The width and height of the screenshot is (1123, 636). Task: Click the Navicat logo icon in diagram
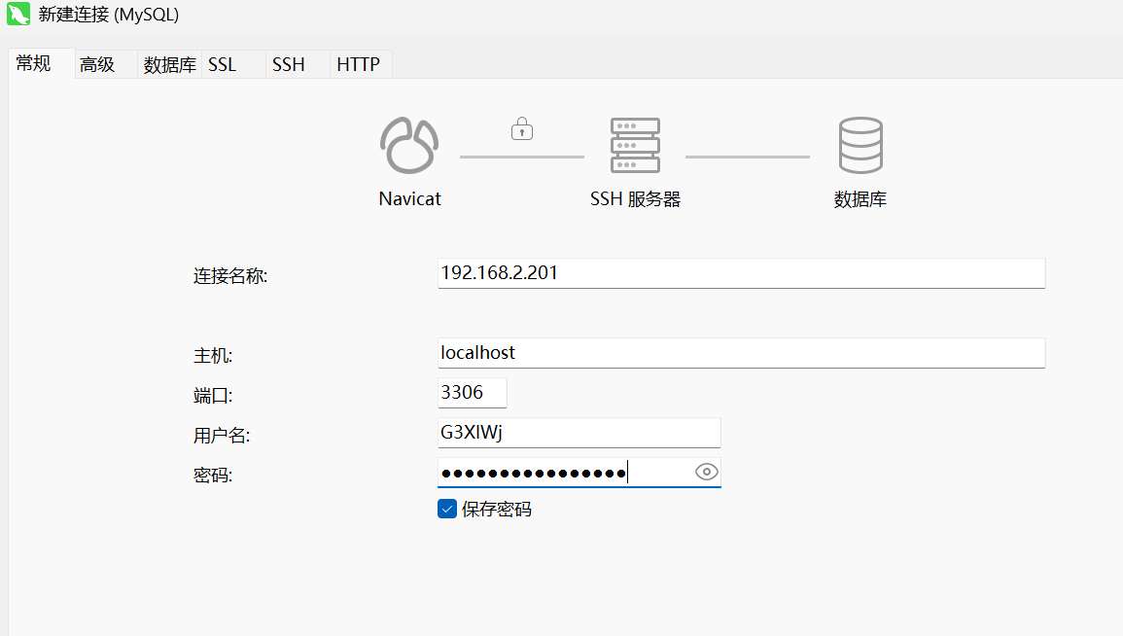pos(409,146)
